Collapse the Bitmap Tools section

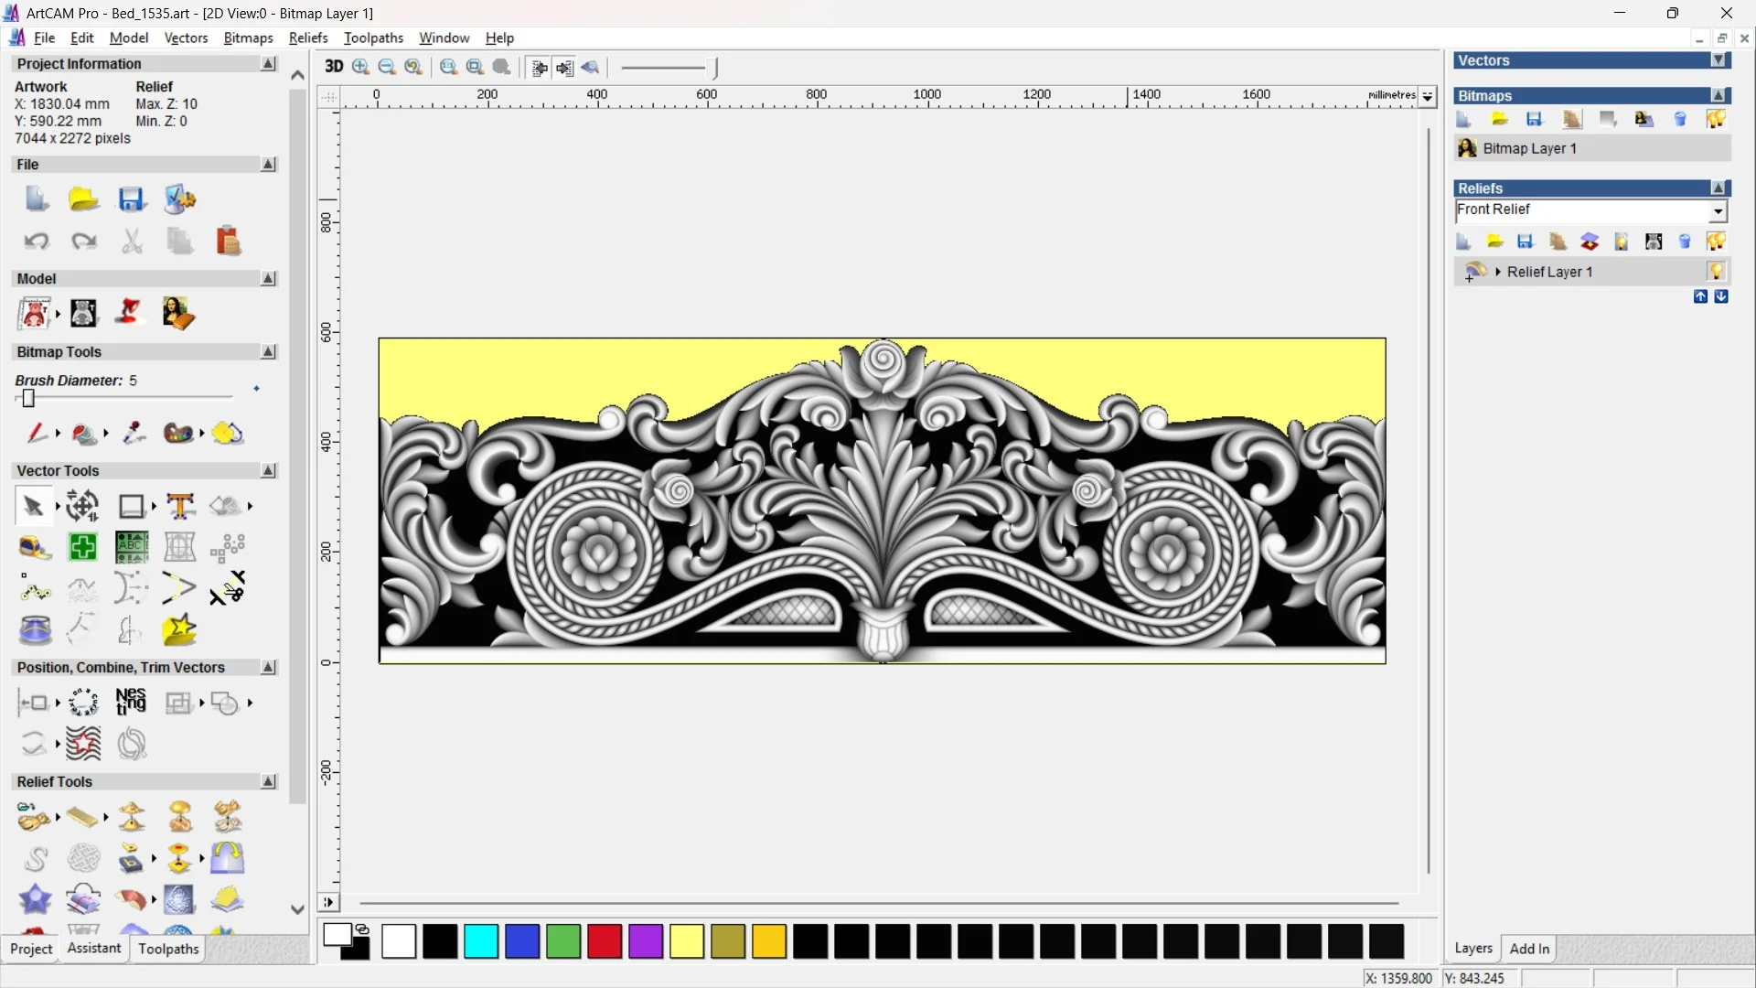pyautogui.click(x=268, y=352)
